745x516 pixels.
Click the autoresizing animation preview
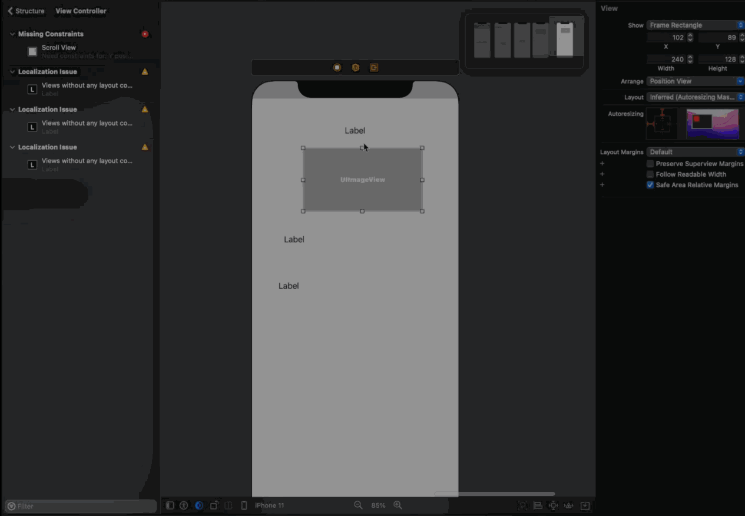(713, 124)
